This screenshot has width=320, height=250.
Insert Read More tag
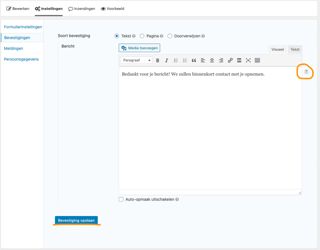coord(239,60)
